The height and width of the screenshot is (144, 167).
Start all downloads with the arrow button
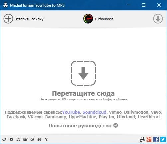coord(158,19)
